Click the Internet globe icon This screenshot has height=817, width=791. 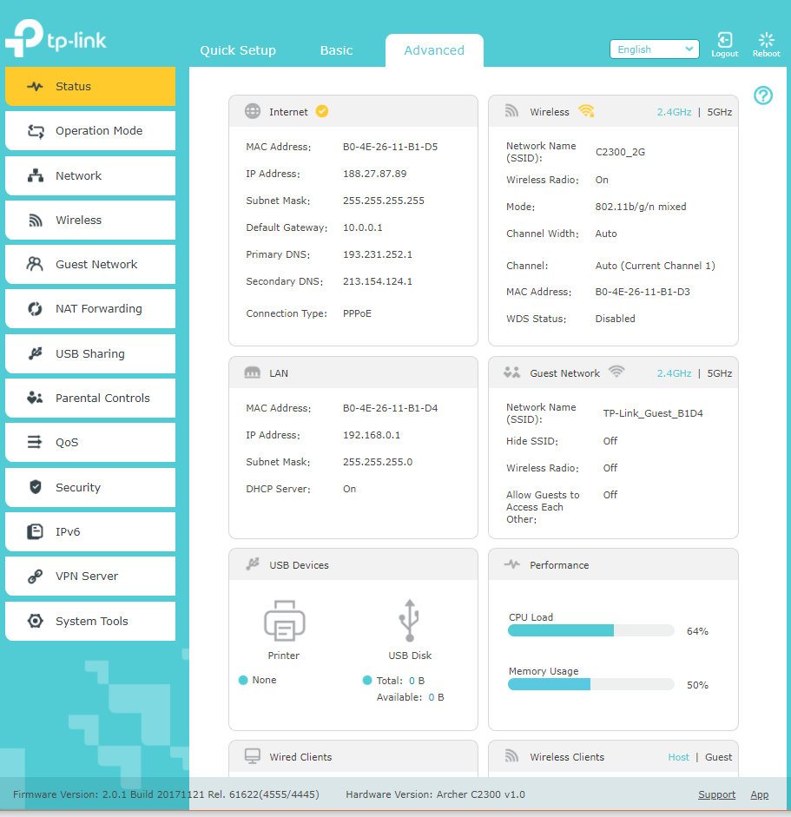pos(253,112)
